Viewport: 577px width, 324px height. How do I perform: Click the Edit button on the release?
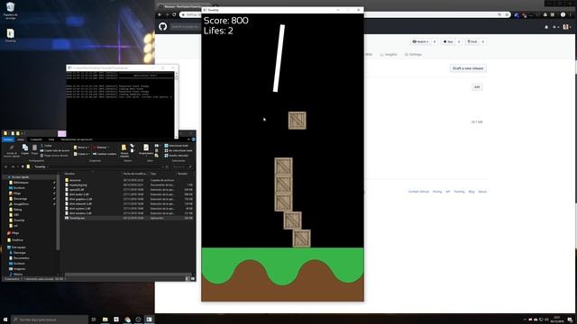477,87
